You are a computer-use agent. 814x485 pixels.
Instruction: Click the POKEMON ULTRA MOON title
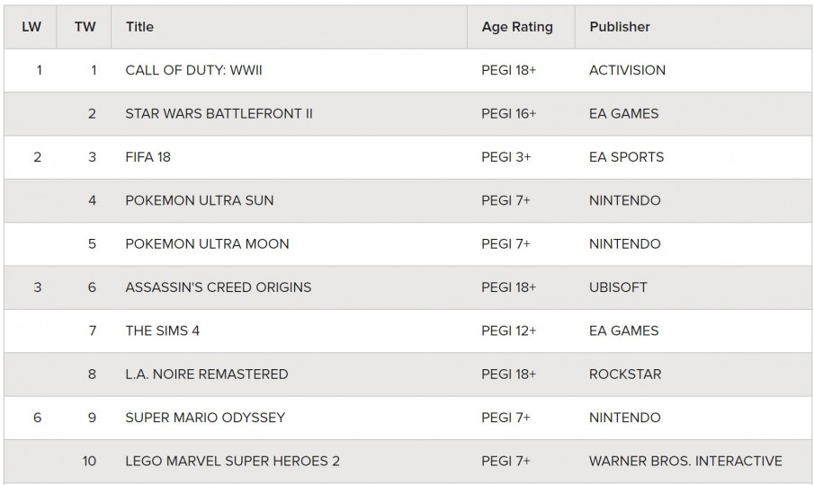pos(207,244)
